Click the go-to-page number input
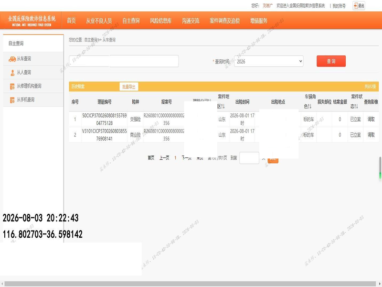 [249, 158]
